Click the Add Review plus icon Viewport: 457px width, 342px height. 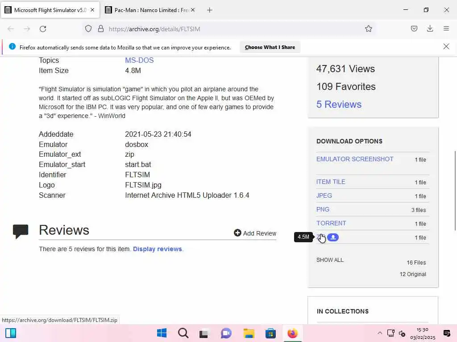237,232
